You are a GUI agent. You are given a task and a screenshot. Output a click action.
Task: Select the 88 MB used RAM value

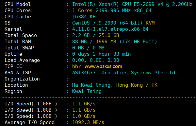pyautogui.click(x=79, y=42)
